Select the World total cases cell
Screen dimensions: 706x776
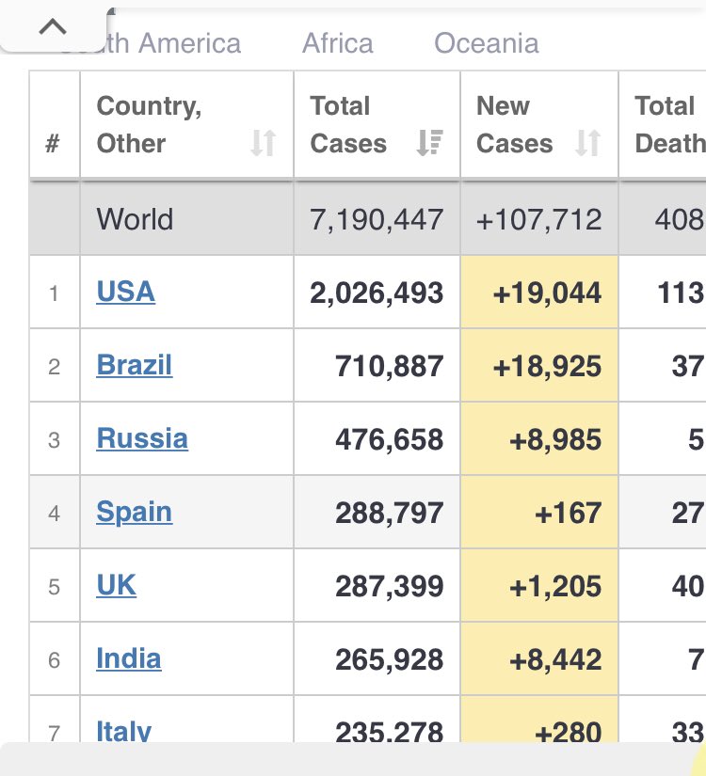click(x=377, y=219)
